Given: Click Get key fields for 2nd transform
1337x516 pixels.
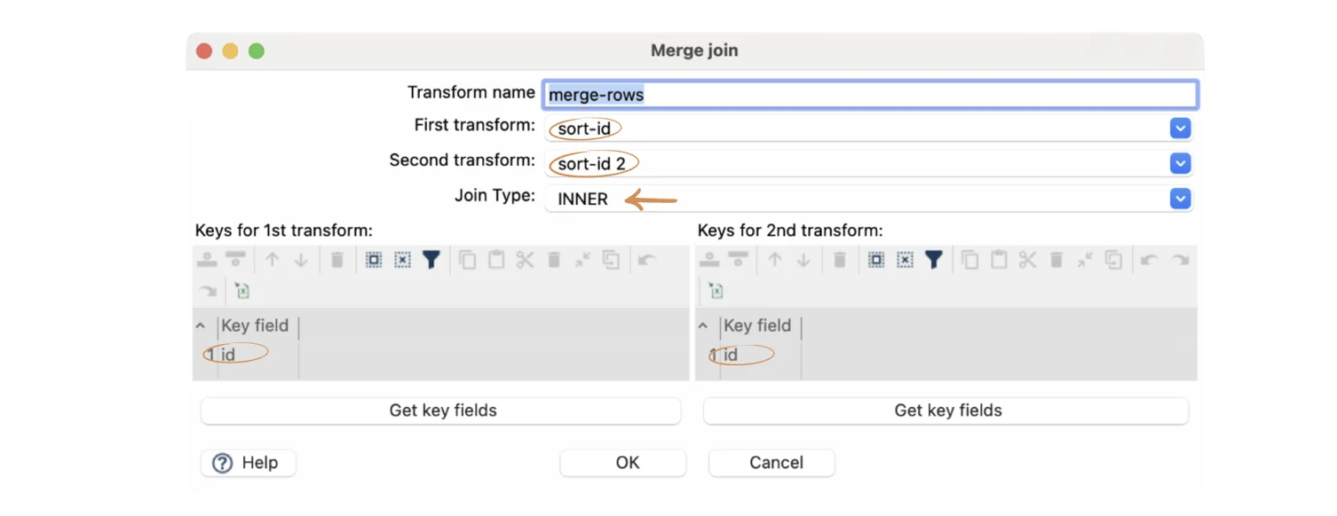Looking at the screenshot, I should coord(946,410).
